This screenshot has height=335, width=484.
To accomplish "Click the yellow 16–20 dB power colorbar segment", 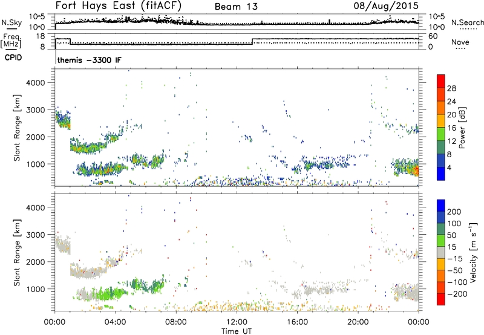I will tap(441, 120).
